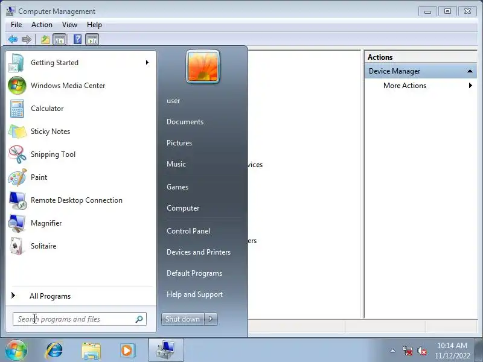Expand All Programs list
Screen dimensions: 483x362
81,296
